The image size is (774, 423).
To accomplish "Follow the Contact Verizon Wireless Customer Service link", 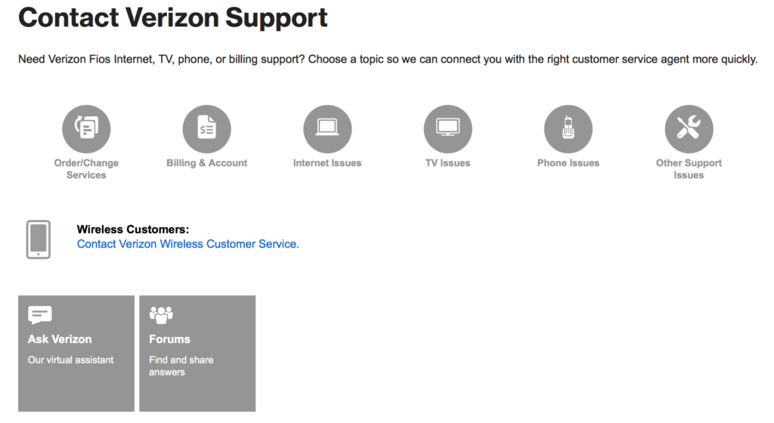I will 188,244.
